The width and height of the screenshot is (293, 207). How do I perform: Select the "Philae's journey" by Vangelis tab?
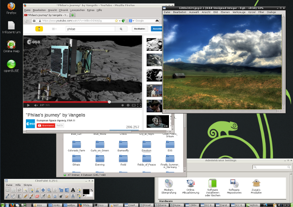click(46, 15)
